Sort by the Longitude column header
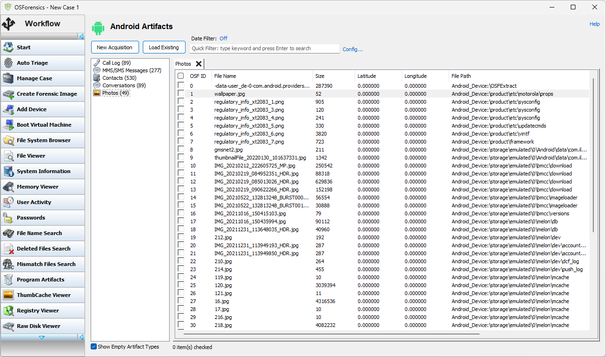Image resolution: width=606 pixels, height=357 pixels. click(425, 76)
